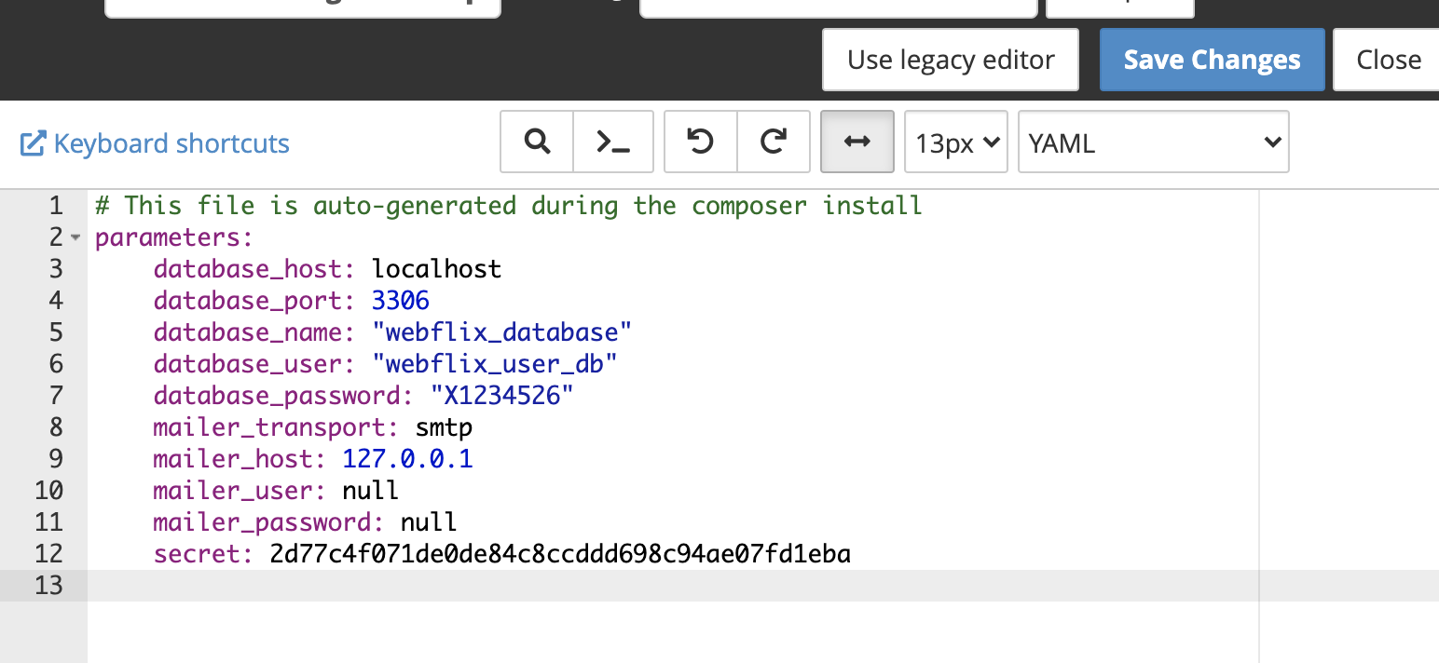Screen dimensions: 1439x663
Task: Toggle line wrap with the double-arrow button
Action: [x=857, y=142]
